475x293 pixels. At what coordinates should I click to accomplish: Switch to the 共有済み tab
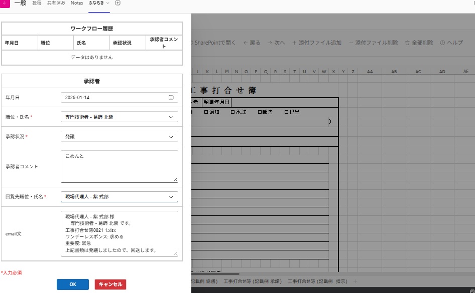click(56, 3)
